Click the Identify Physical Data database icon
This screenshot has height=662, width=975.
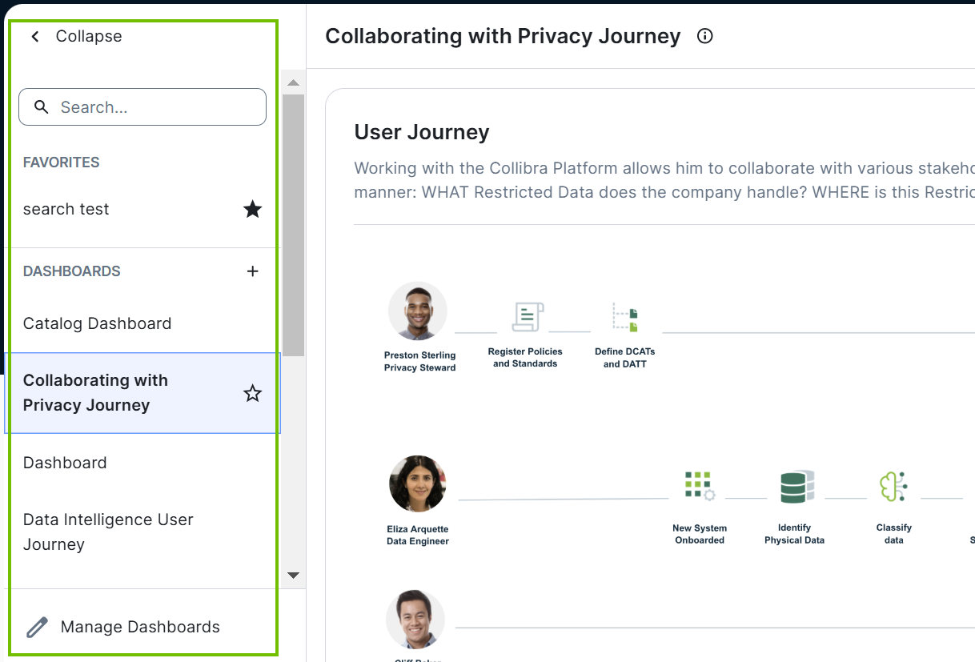pyautogui.click(x=796, y=487)
